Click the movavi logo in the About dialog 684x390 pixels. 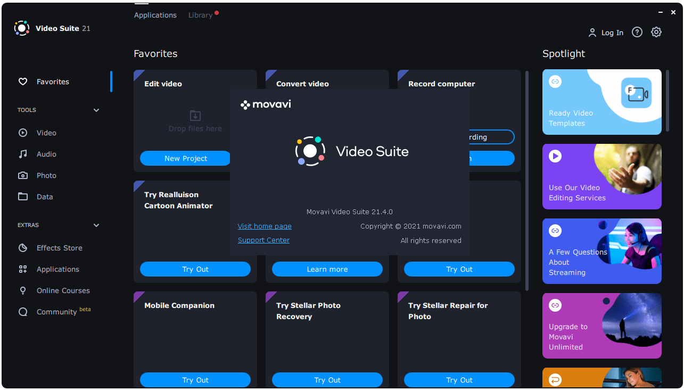(266, 104)
